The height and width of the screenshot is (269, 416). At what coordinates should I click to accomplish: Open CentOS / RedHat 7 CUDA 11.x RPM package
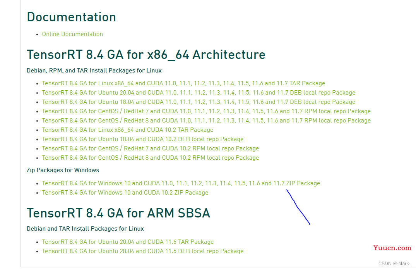coord(206,111)
